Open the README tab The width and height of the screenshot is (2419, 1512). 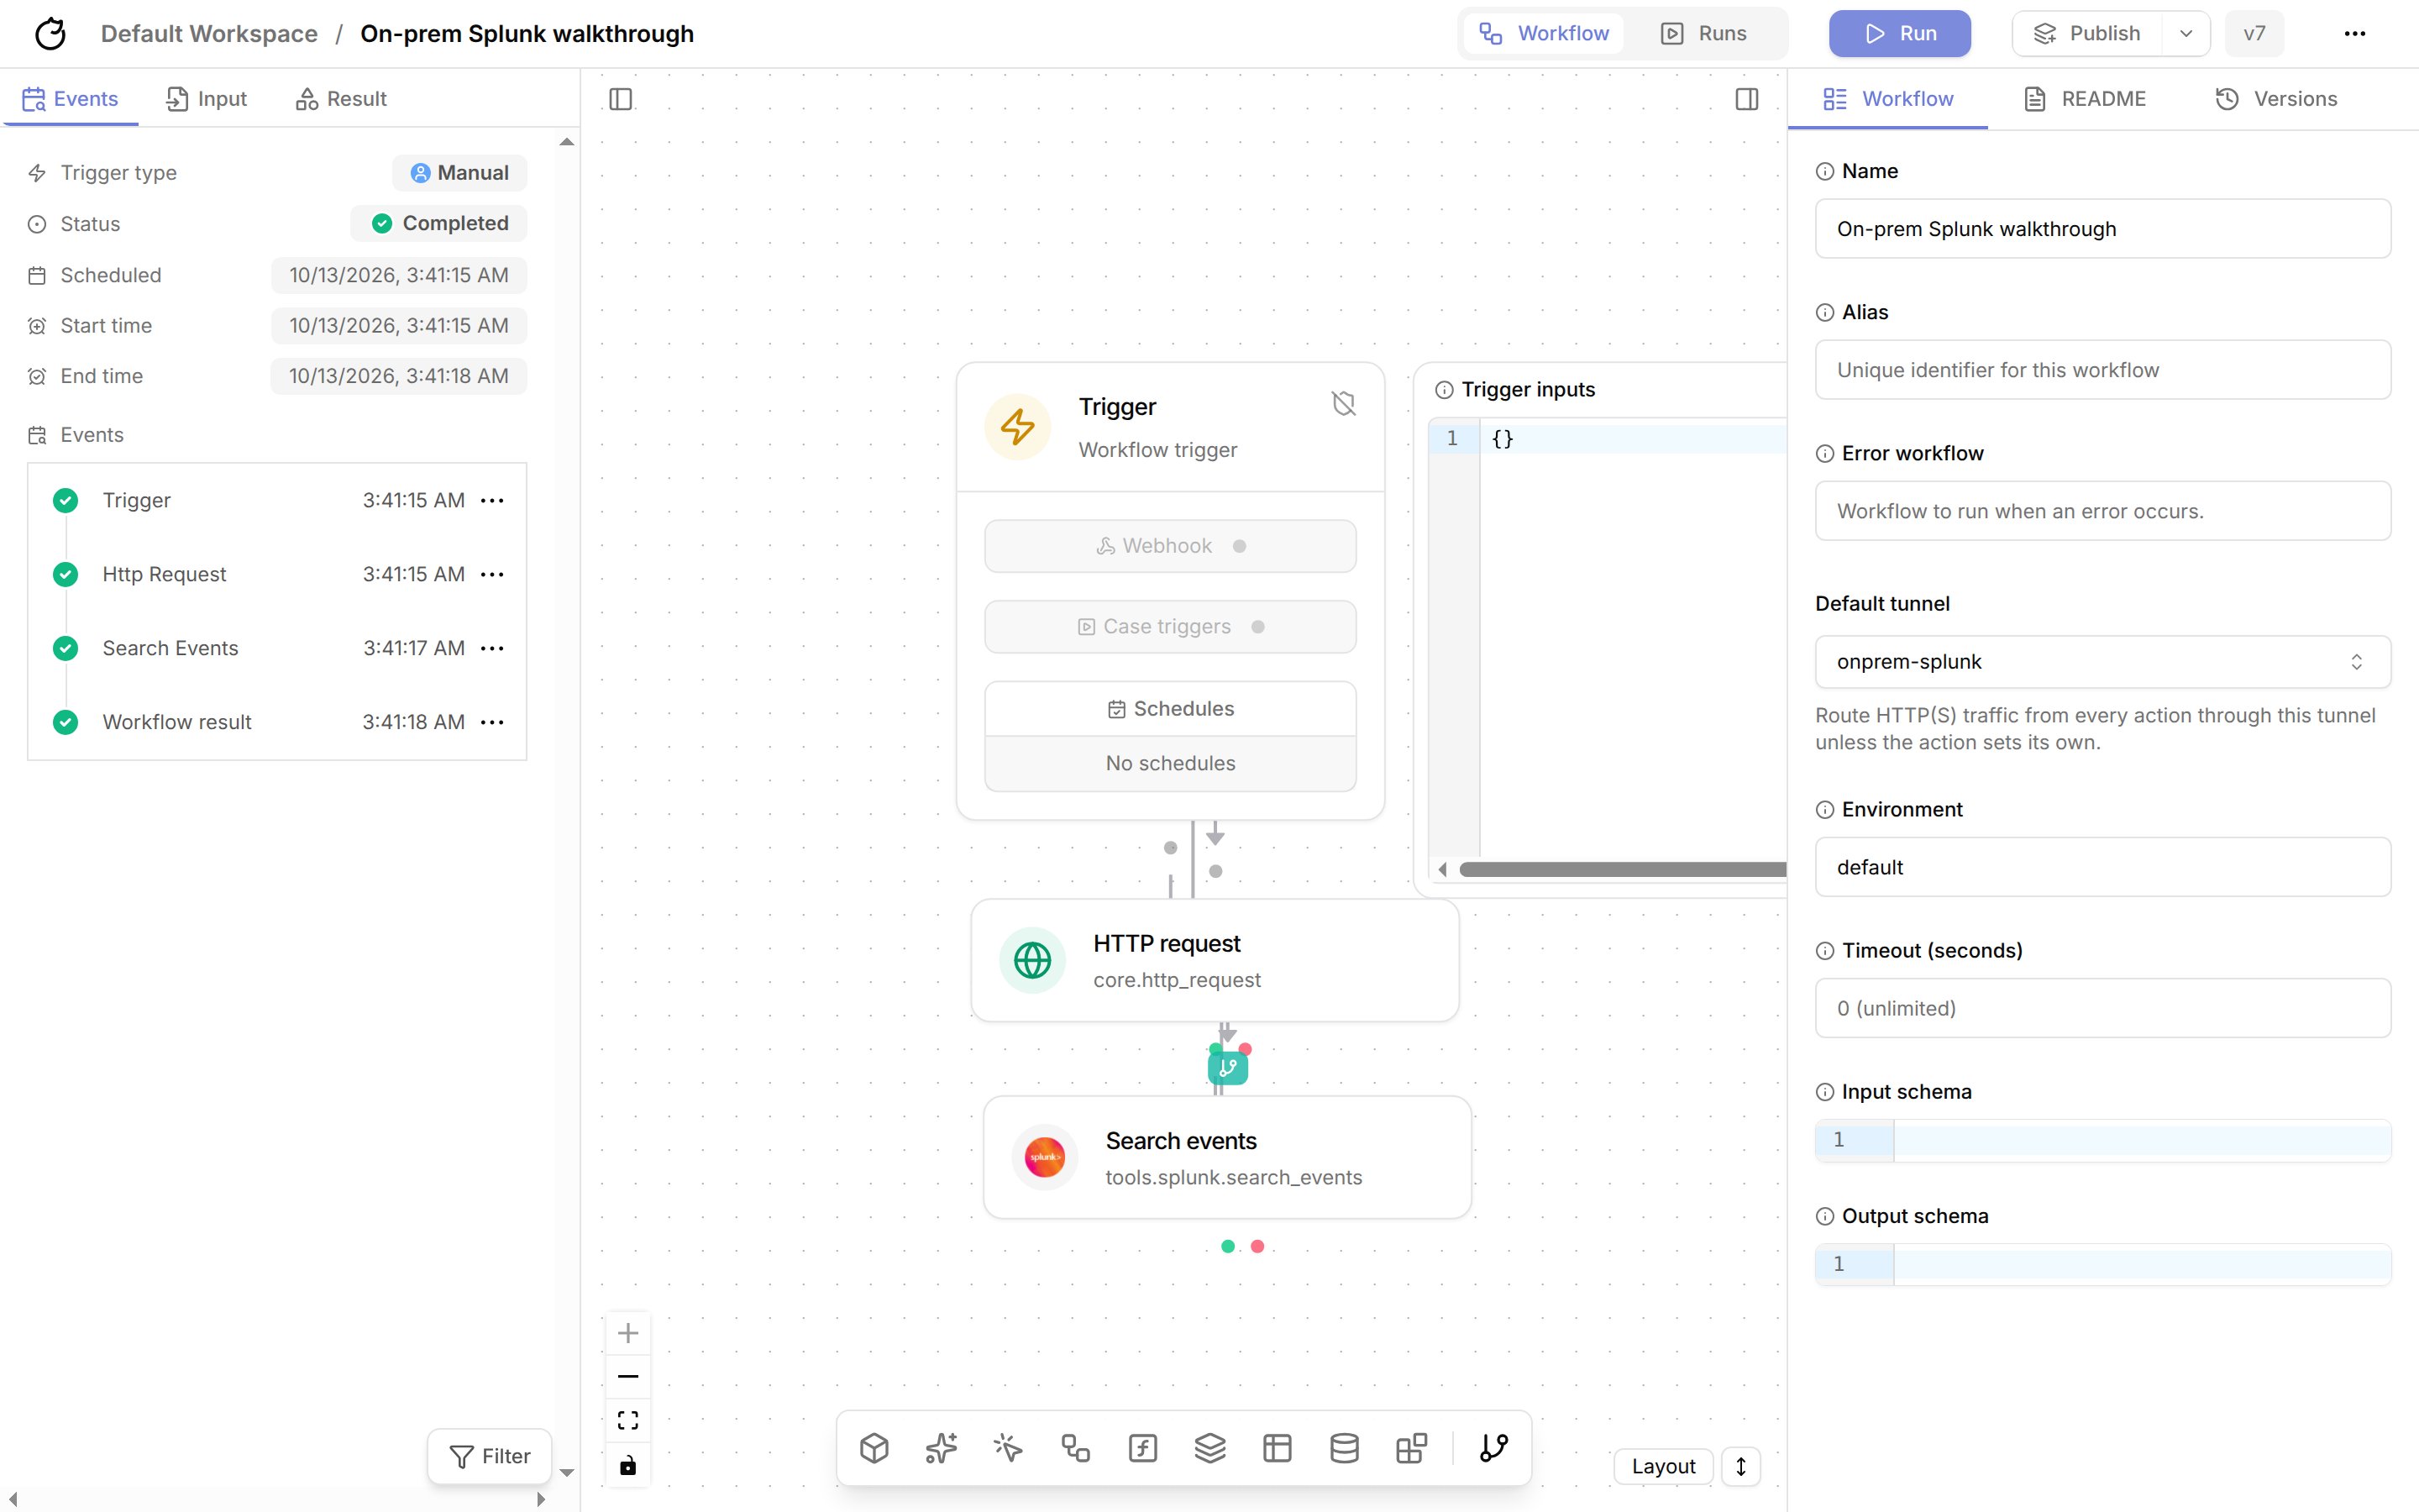(x=2086, y=99)
